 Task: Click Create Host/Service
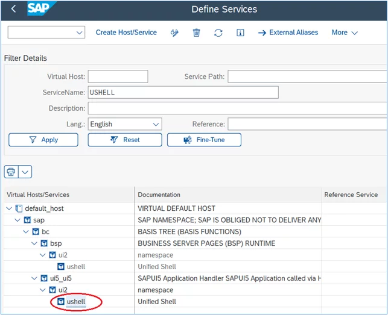click(x=126, y=33)
